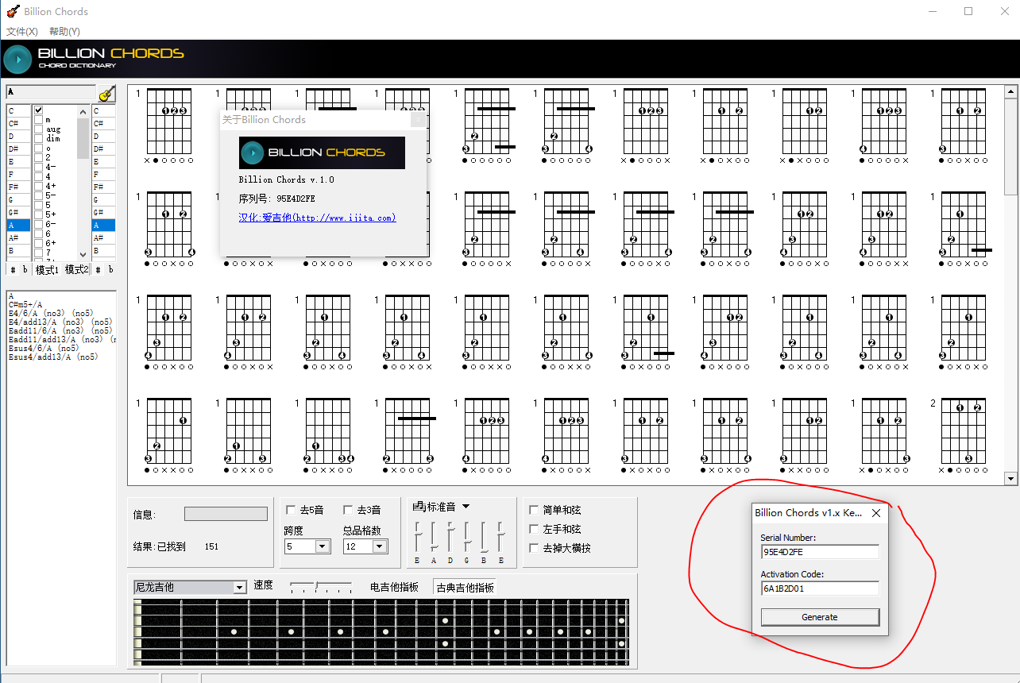Select 'Esus4/add13/A (no5)' in the list
The width and height of the screenshot is (1020, 683).
53,357
